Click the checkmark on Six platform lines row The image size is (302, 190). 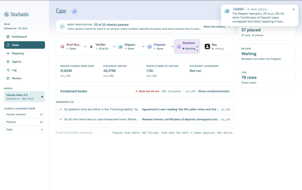pyautogui.click(x=60, y=109)
